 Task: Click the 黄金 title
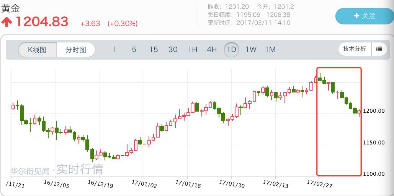coord(11,8)
